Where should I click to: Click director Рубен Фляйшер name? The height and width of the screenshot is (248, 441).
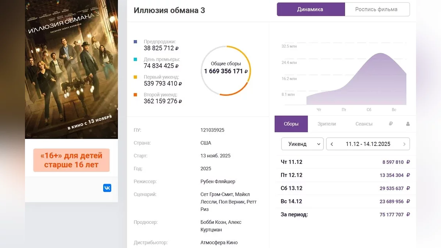pyautogui.click(x=218, y=181)
